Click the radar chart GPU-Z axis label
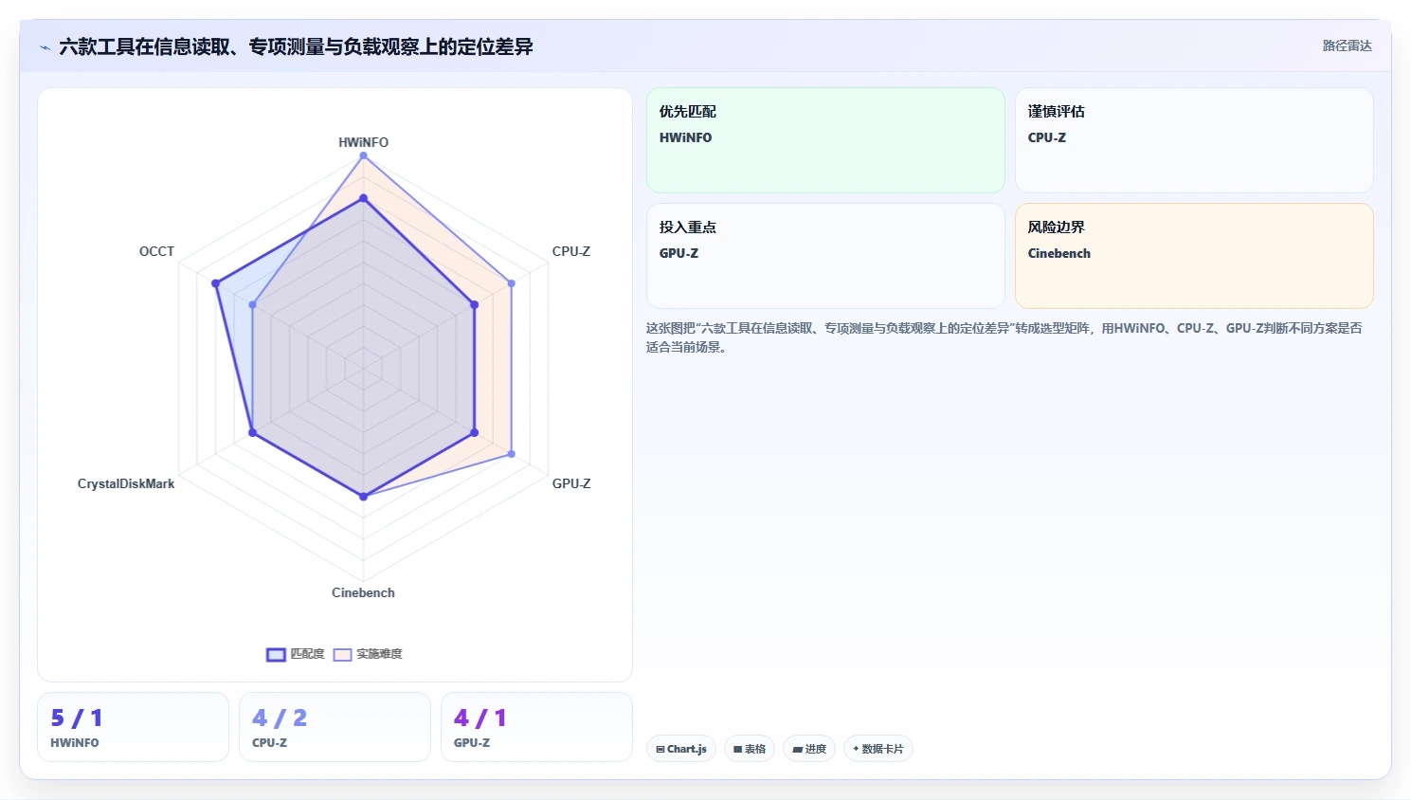The height and width of the screenshot is (800, 1411). [571, 483]
